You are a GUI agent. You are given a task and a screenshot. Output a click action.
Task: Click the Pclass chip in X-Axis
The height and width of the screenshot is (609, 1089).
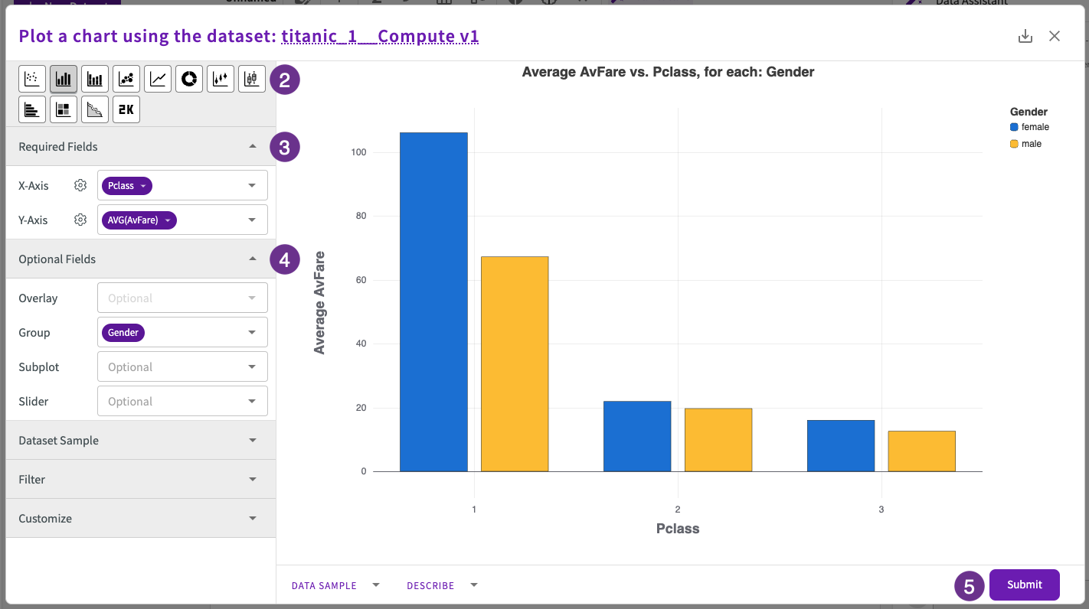pyautogui.click(x=127, y=186)
